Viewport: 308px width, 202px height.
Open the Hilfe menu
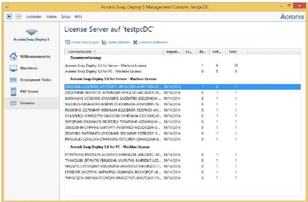point(78,17)
